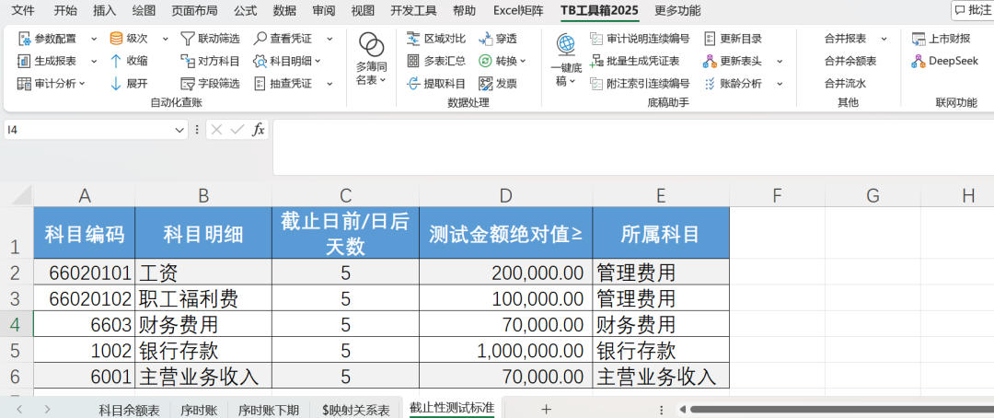Click 批量生成凭证表
The height and width of the screenshot is (418, 994).
click(x=634, y=61)
